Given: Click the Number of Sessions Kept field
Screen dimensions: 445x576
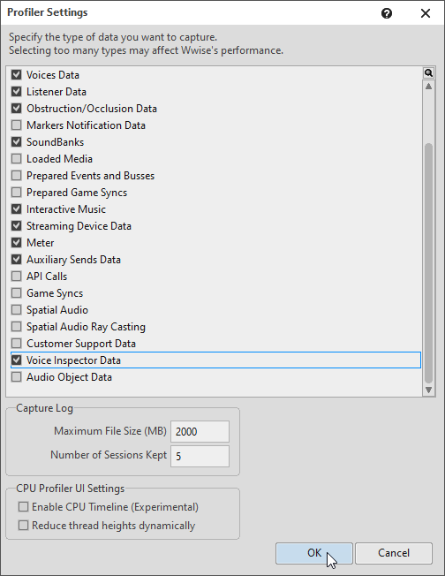Looking at the screenshot, I should tap(200, 456).
